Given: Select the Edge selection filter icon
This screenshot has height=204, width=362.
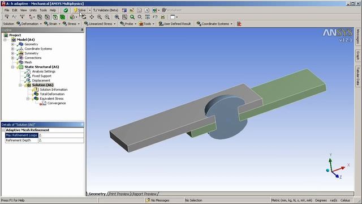Looking at the screenshot, I should (x=48, y=17).
